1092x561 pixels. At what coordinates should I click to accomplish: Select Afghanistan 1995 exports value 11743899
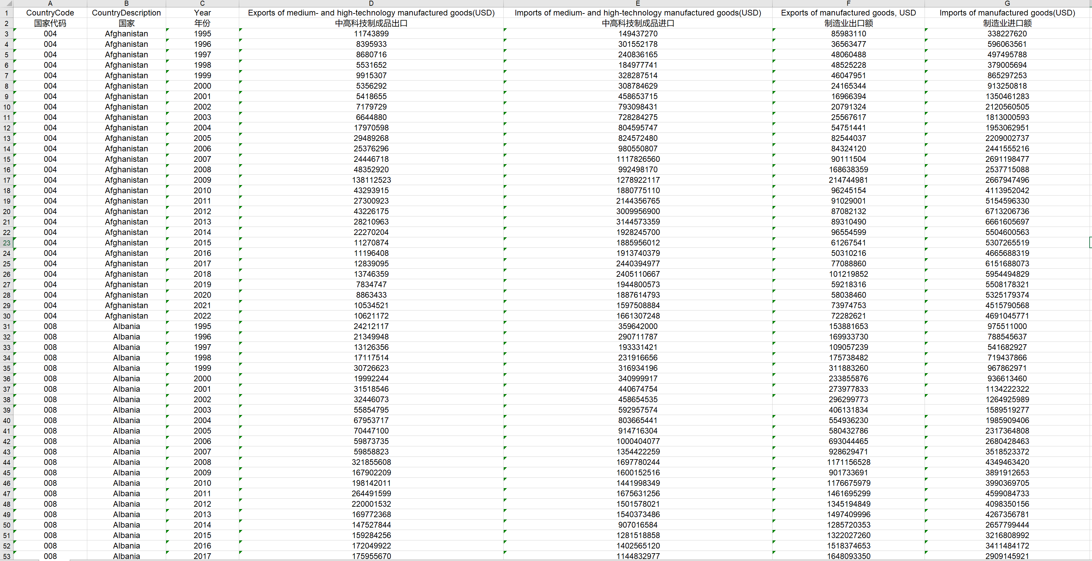(371, 33)
